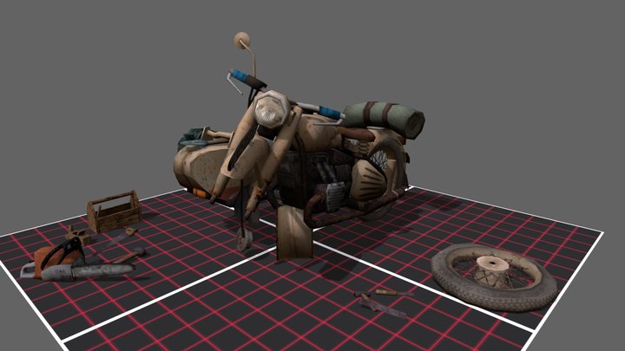This screenshot has width=625, height=351.
Task: Click the round rear-view mirror on the motorcycle
Action: 241,40
